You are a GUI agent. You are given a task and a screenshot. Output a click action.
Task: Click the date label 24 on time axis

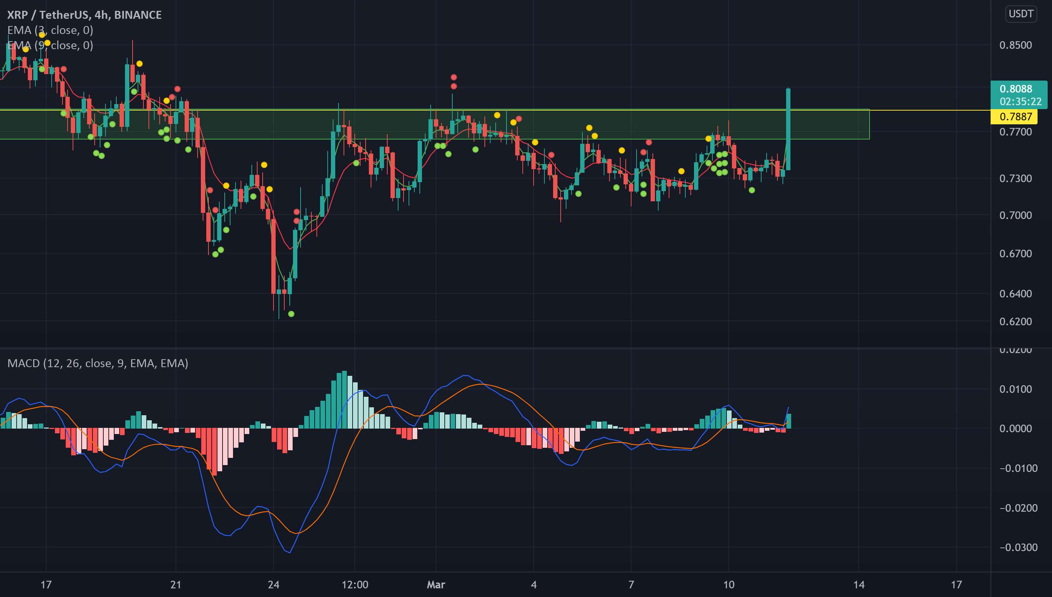[x=273, y=584]
